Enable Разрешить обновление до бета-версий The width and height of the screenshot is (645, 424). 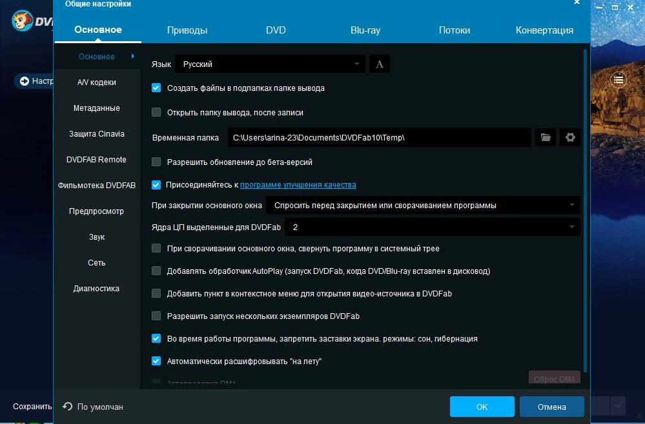[x=156, y=162]
